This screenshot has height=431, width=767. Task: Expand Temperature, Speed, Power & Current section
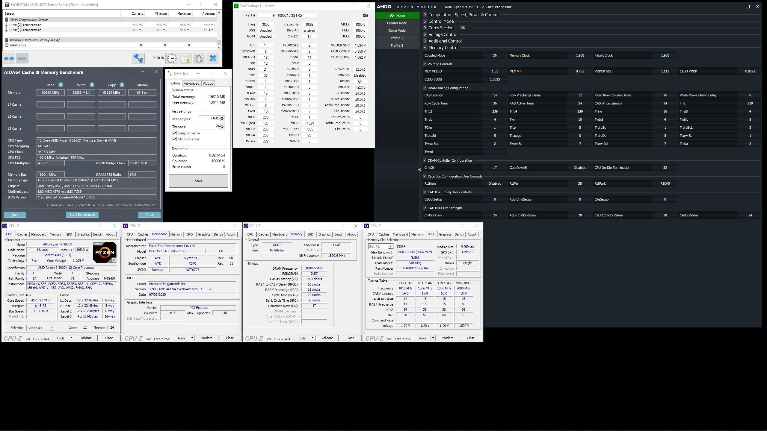point(425,15)
